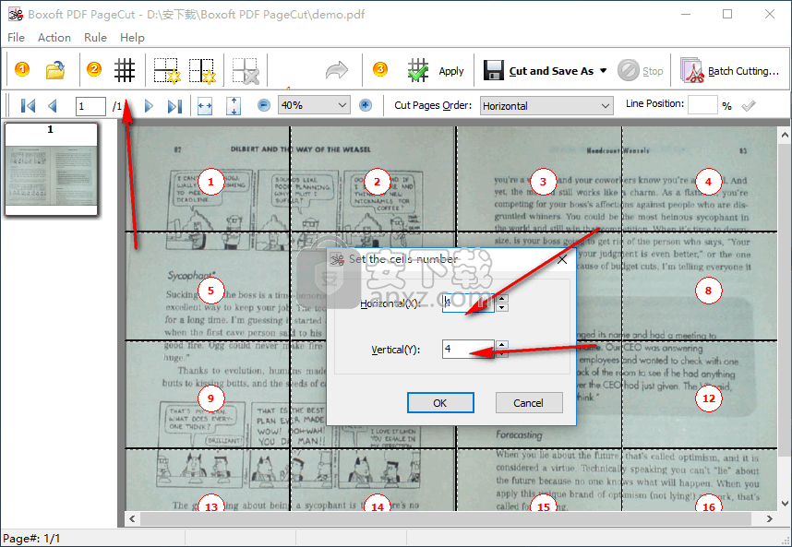Click OK in Set the cells number dialog
Screen dimensions: 792x547
click(440, 403)
